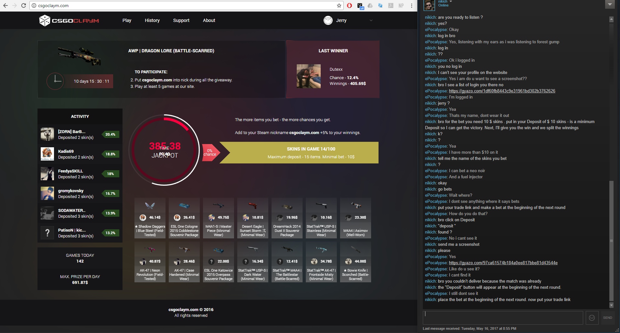Click the 'csgoclaym.com © 2016' footer text
Image resolution: width=620 pixels, height=333 pixels.
point(191,310)
